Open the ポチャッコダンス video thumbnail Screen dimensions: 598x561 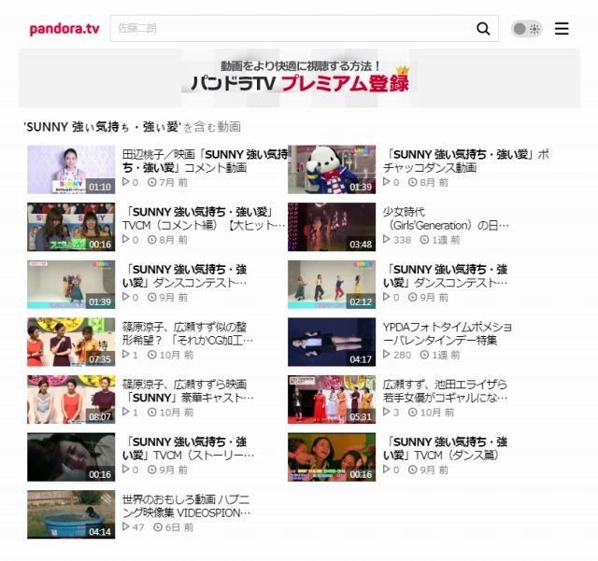tap(332, 169)
